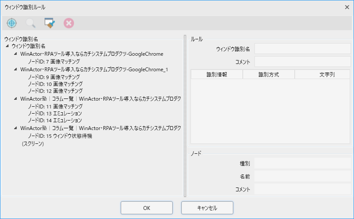Close the ウィンドウ識別ルール dialog
This screenshot has height=219, width=354.
pos(347,7)
